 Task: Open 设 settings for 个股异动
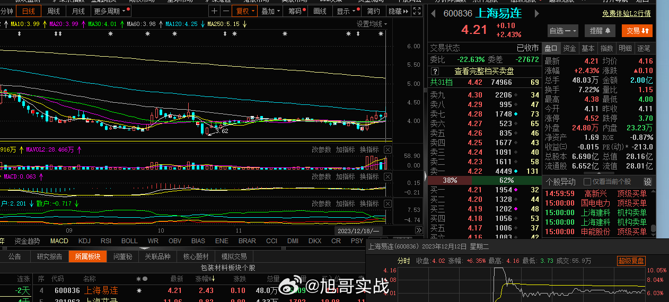click(648, 182)
